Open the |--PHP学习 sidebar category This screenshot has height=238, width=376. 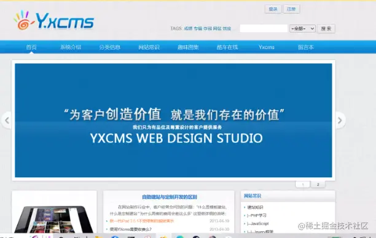[x=257, y=215]
